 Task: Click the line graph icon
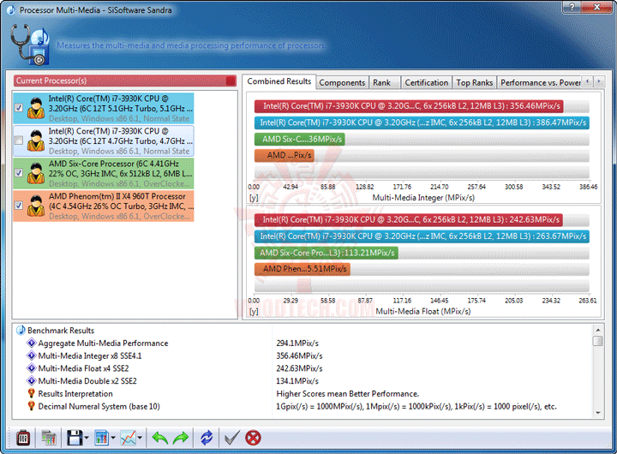point(129,438)
